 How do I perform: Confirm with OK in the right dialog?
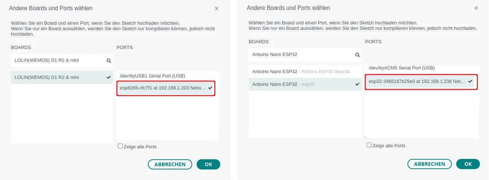[x=468, y=164]
